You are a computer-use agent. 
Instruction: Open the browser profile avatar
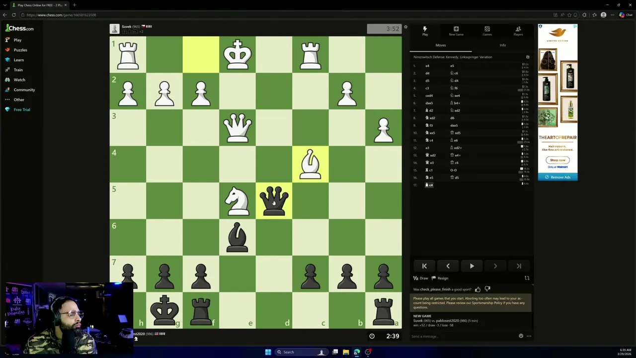(603, 15)
